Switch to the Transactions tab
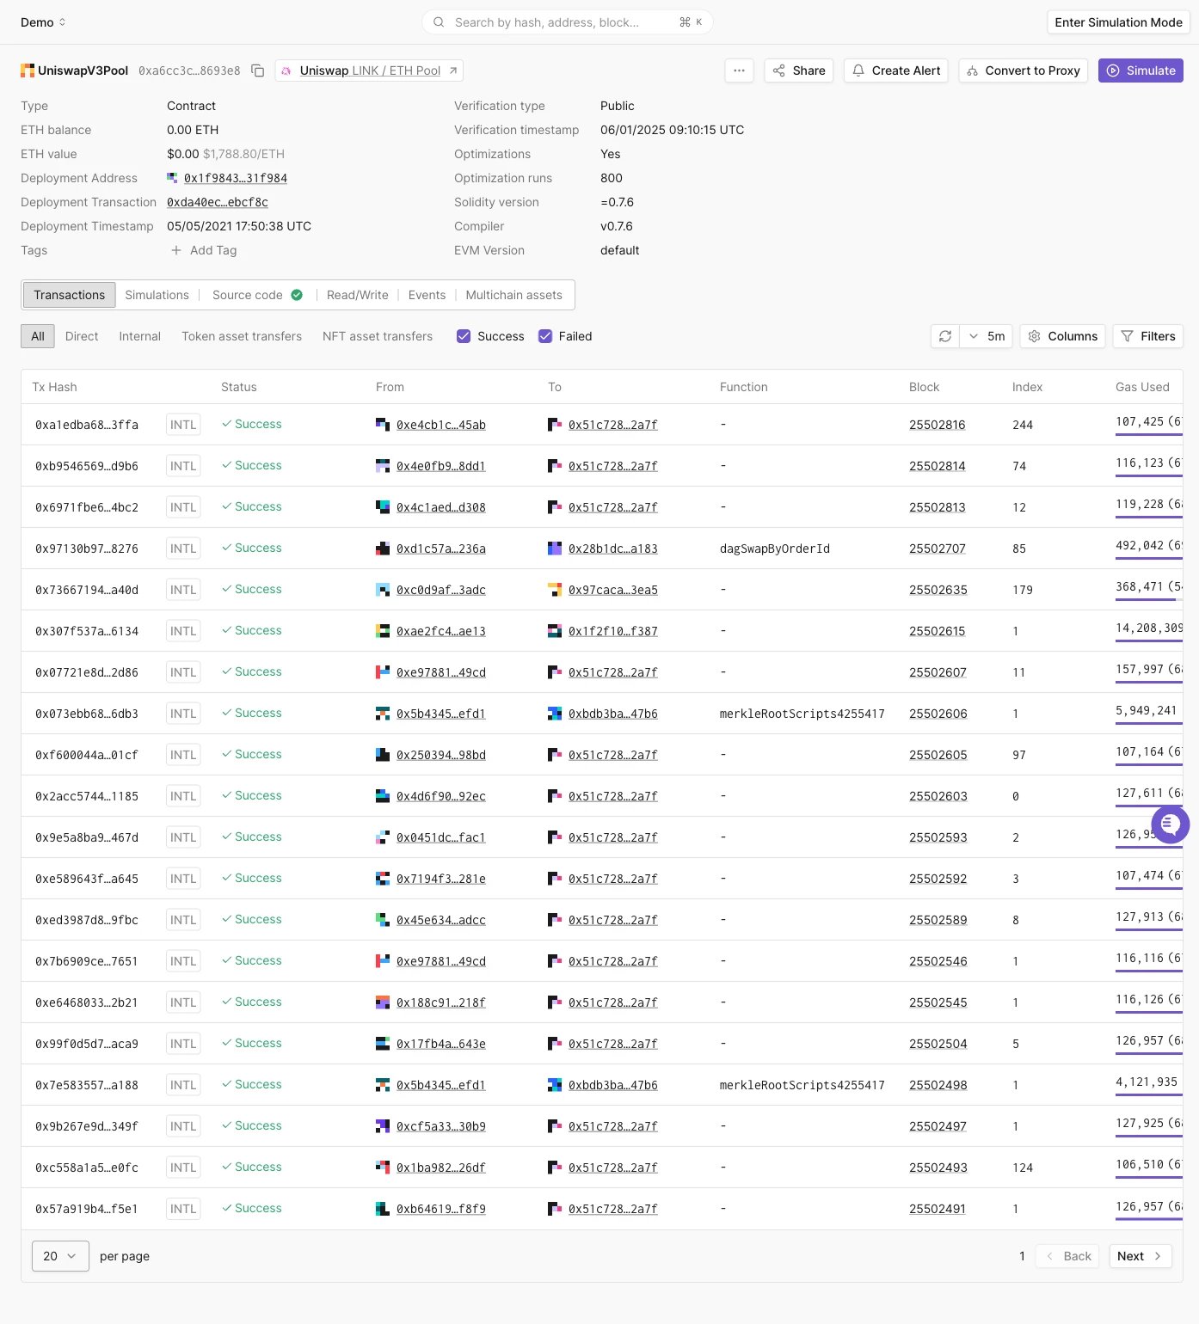1199x1324 pixels. pos(69,295)
